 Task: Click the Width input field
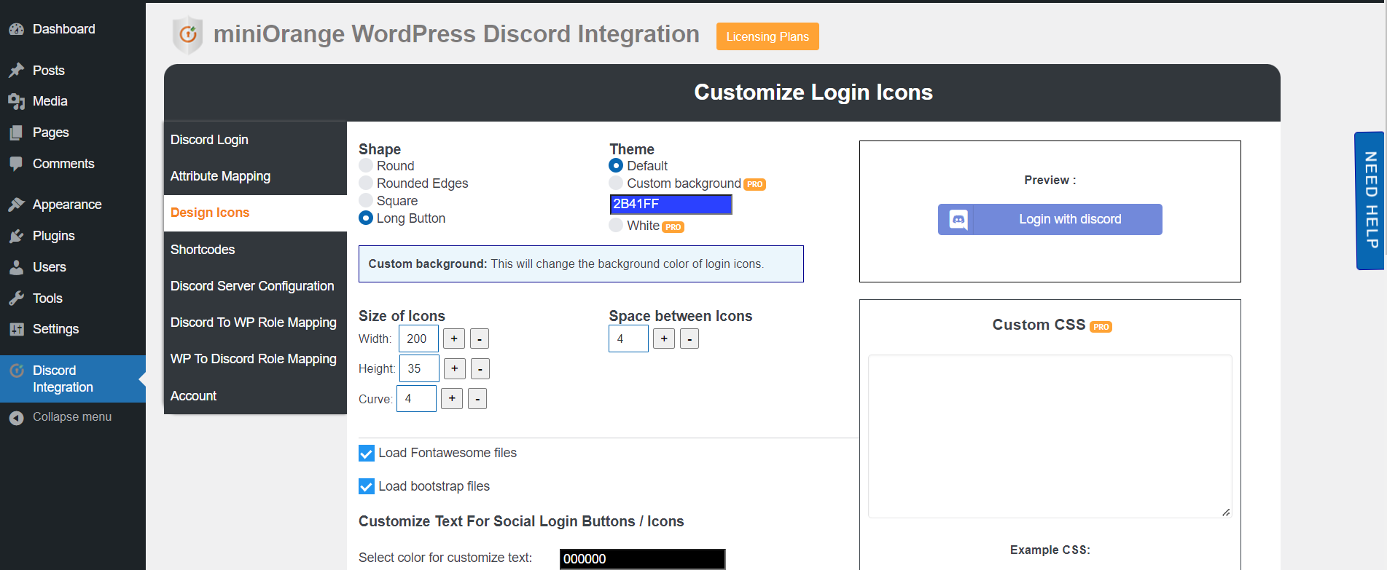point(418,339)
